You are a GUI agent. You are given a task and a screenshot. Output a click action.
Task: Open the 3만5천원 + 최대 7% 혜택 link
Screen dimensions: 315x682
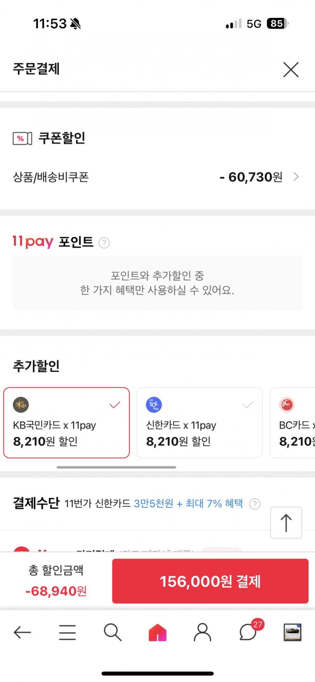(x=188, y=503)
